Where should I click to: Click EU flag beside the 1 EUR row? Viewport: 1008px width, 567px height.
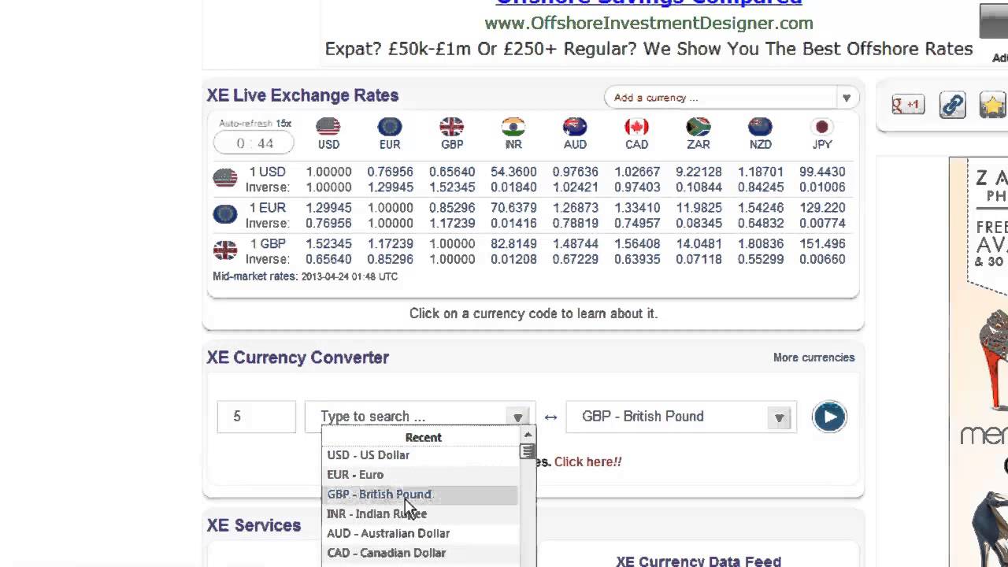pos(225,214)
